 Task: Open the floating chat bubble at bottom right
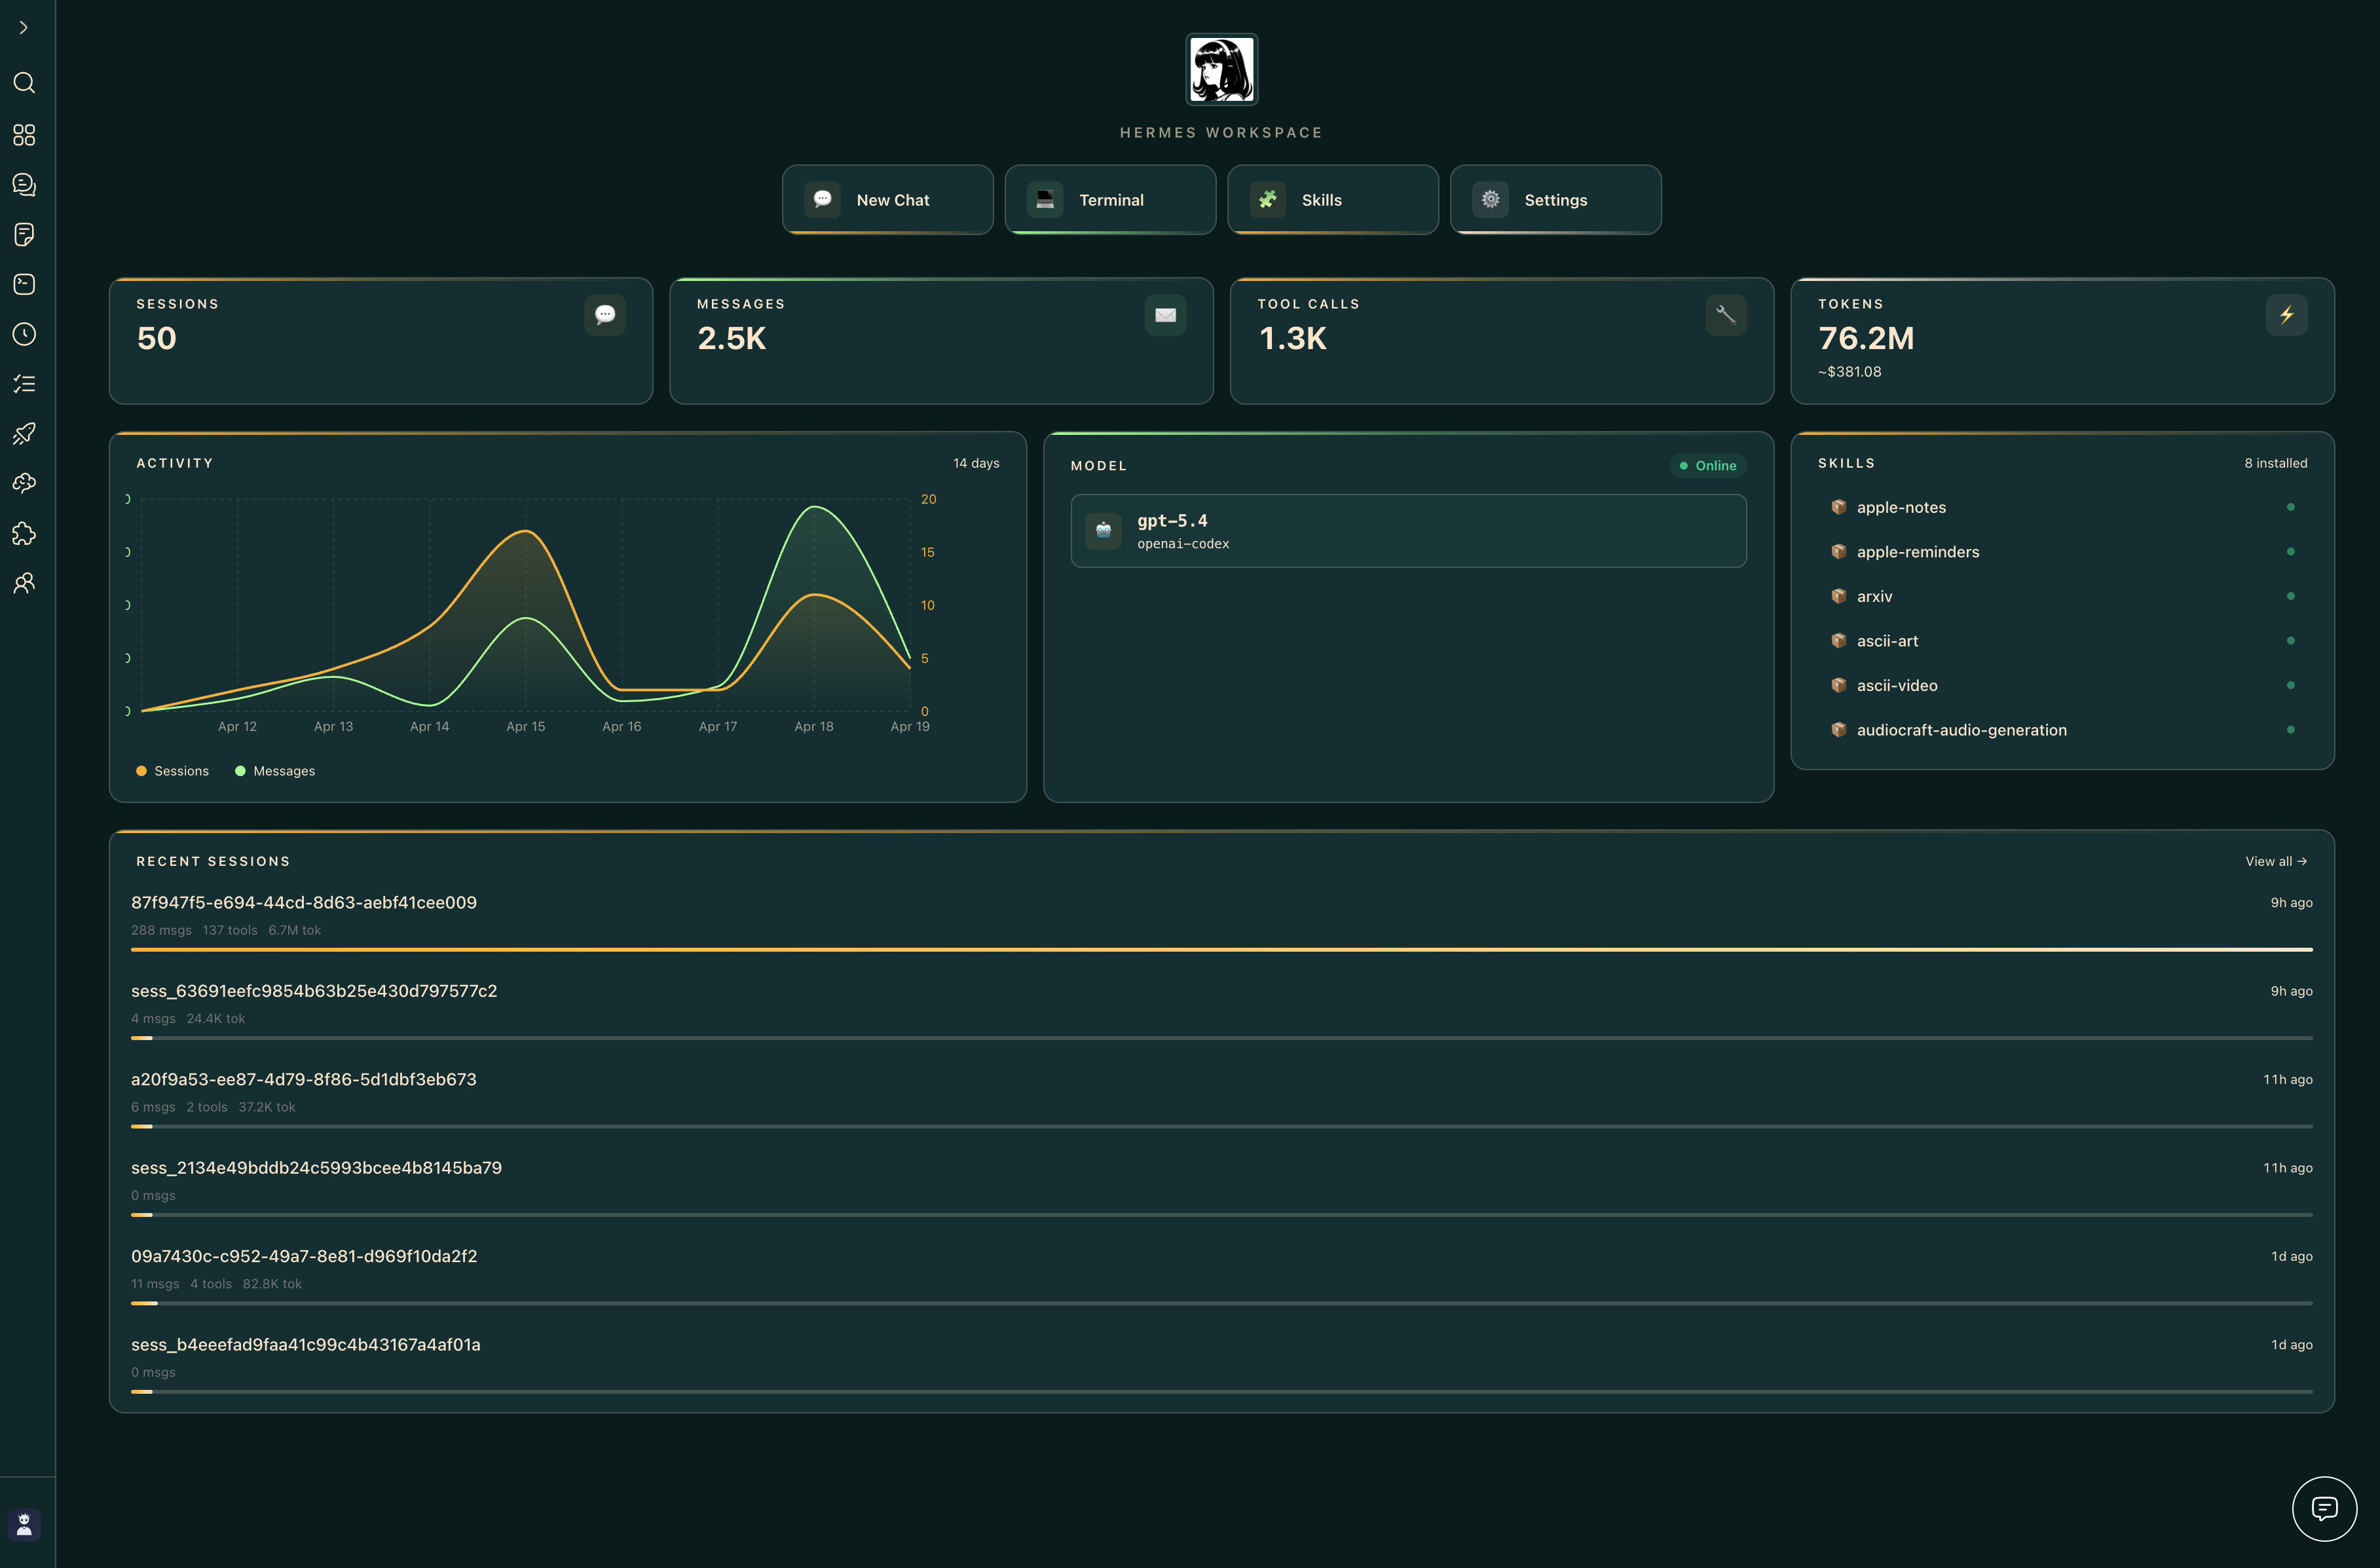click(x=2325, y=1509)
